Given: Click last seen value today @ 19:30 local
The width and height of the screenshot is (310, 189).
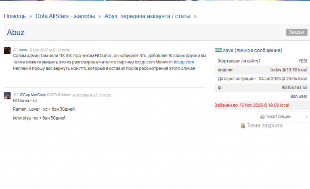Looking at the screenshot, I should coord(289,69).
